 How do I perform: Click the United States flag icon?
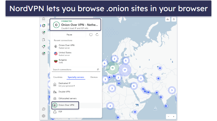click(56, 54)
